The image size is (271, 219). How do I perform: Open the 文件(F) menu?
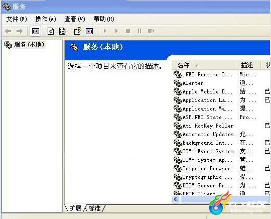[x=17, y=19]
